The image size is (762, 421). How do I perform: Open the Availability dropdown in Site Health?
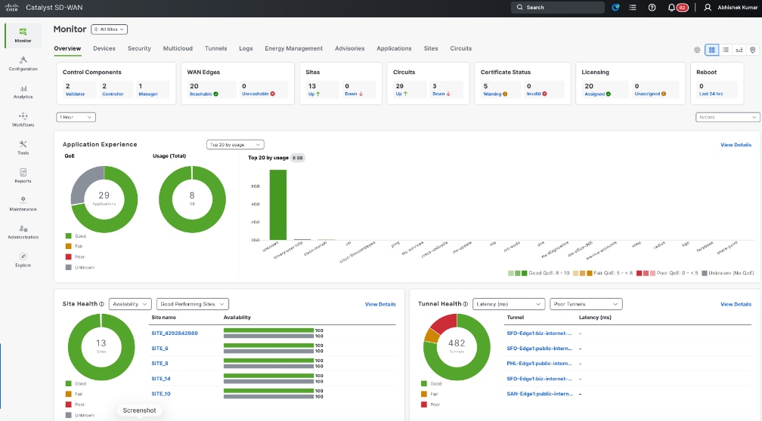[x=130, y=304]
